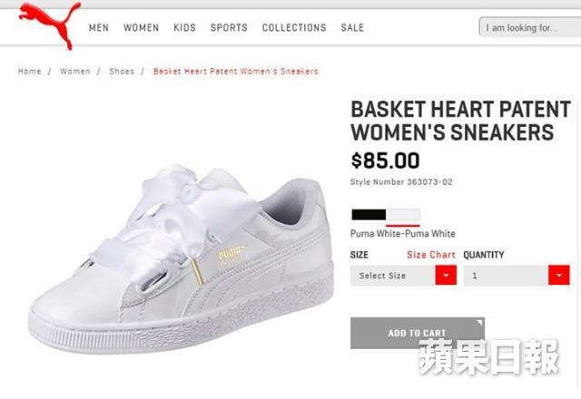This screenshot has width=581, height=399.
Task: Open the MEN menu
Action: 99,28
